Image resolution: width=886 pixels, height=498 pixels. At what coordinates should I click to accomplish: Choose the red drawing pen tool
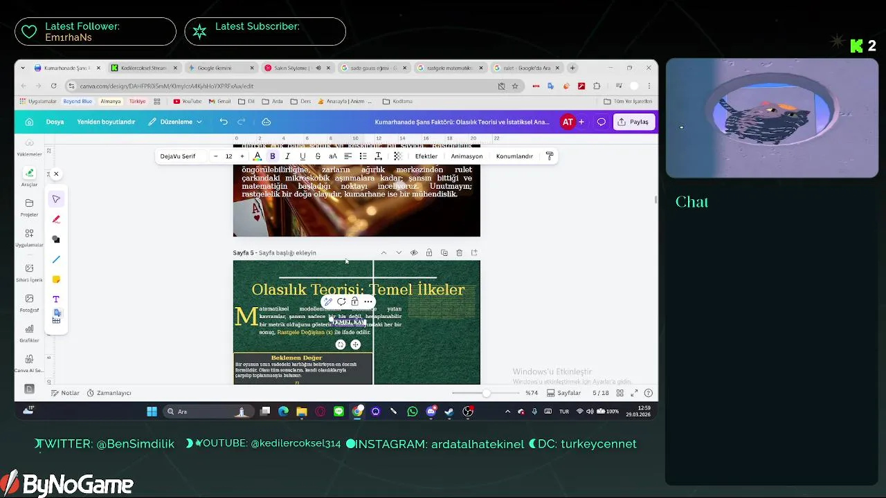pos(56,219)
